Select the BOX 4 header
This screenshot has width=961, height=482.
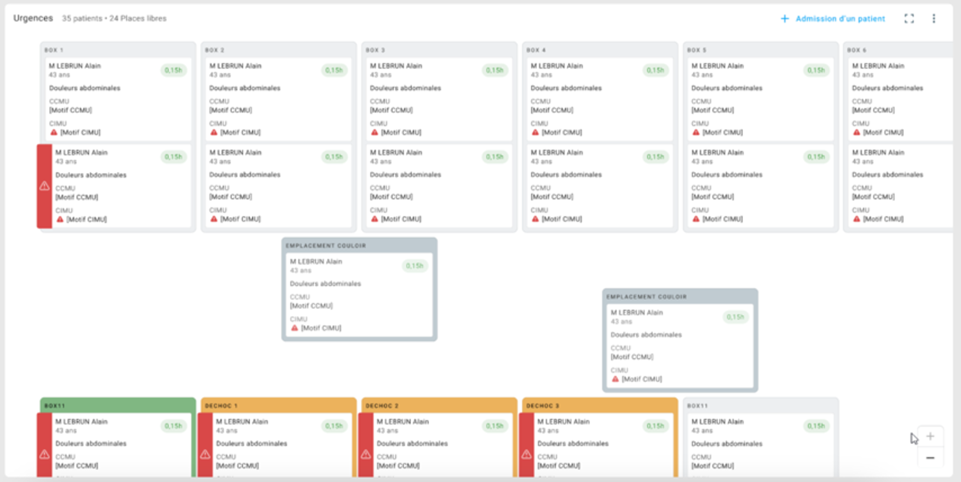click(x=536, y=50)
